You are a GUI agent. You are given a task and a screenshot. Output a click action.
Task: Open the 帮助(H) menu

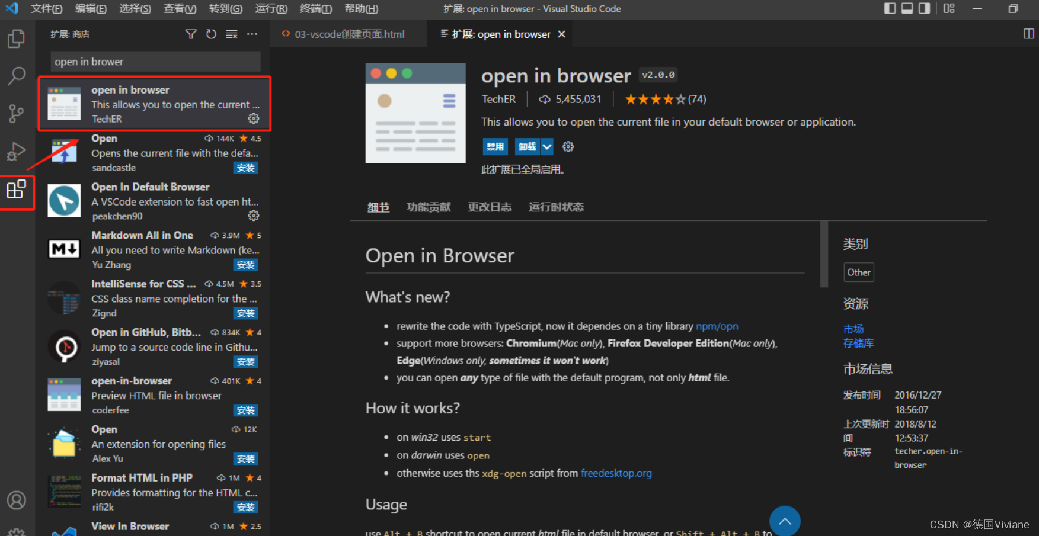[x=362, y=9]
